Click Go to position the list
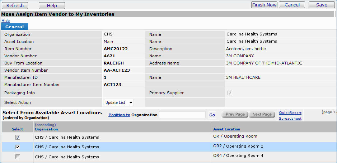This screenshot has width=337, height=163. coord(212,115)
